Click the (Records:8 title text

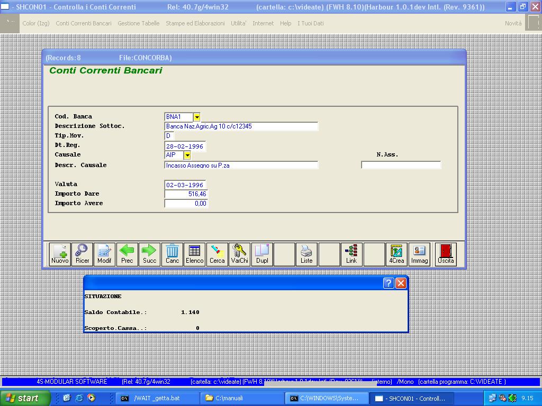coord(64,58)
